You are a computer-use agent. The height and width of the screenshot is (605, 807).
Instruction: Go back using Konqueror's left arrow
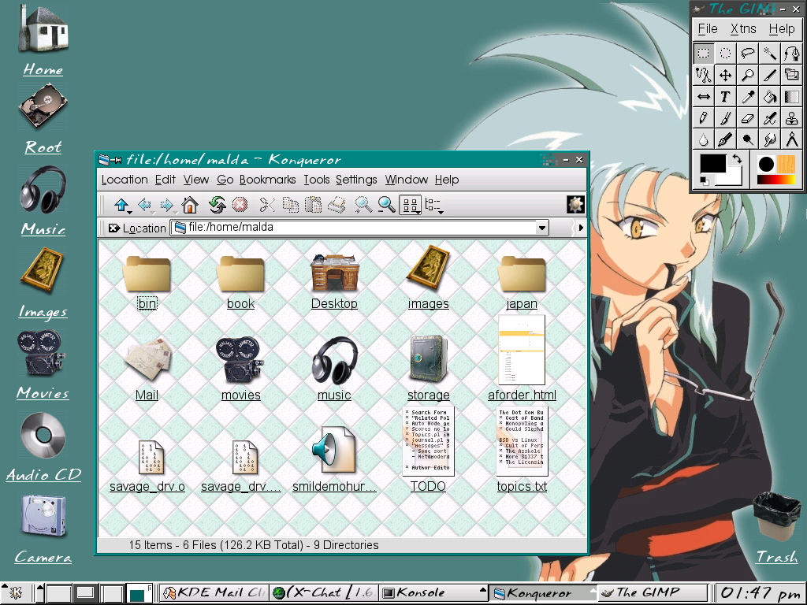click(145, 205)
